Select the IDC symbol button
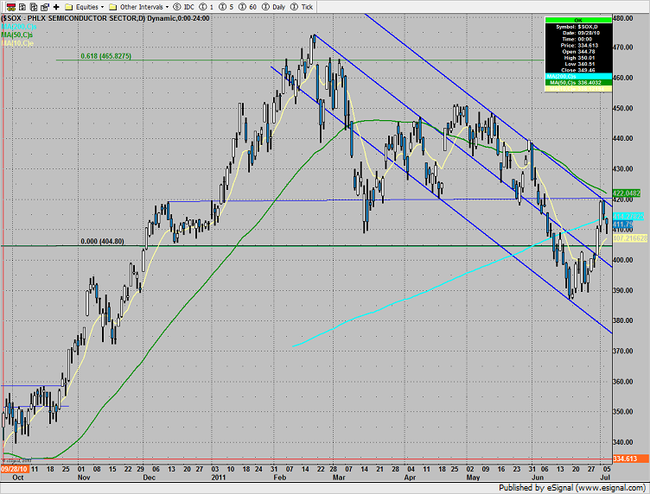This screenshot has width=650, height=494. click(183, 7)
